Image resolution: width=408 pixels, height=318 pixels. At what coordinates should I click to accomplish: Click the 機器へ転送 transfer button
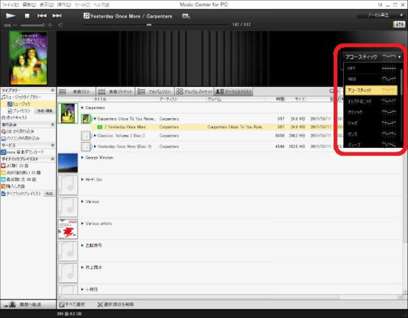[28, 304]
